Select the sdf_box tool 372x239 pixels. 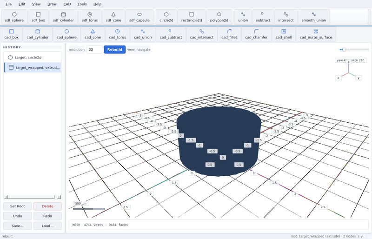[x=38, y=17]
